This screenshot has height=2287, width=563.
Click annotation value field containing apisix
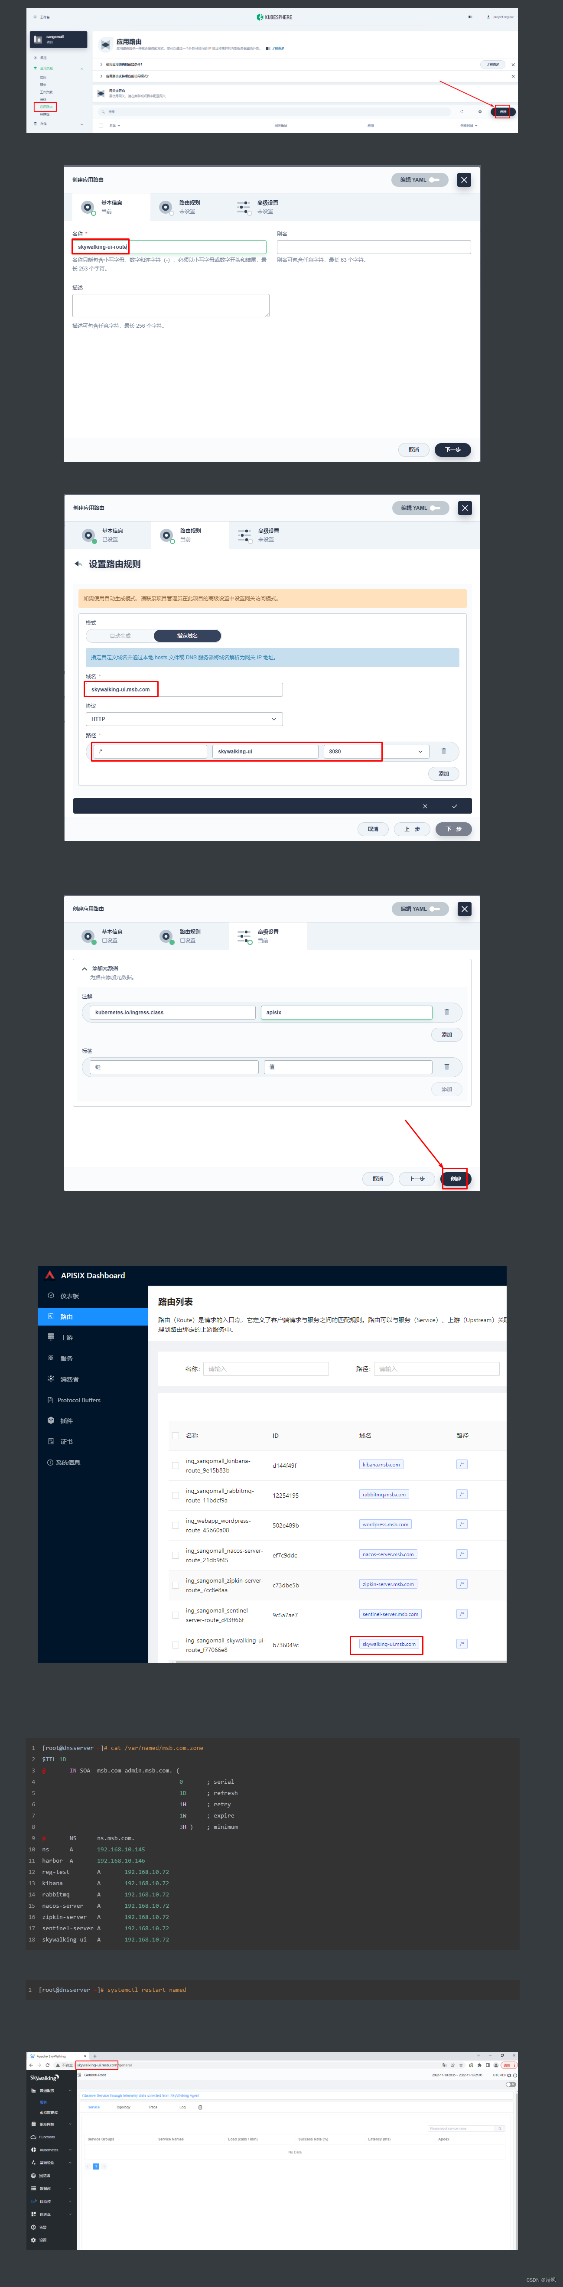pyautogui.click(x=346, y=1012)
